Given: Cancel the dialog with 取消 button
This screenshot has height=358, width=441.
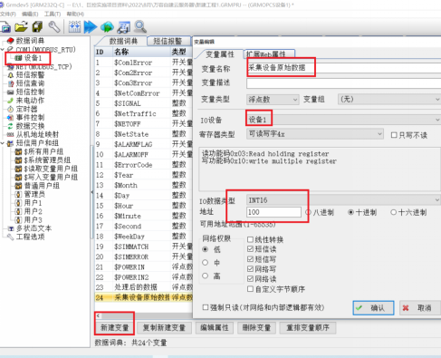Looking at the screenshot, I should 420,308.
